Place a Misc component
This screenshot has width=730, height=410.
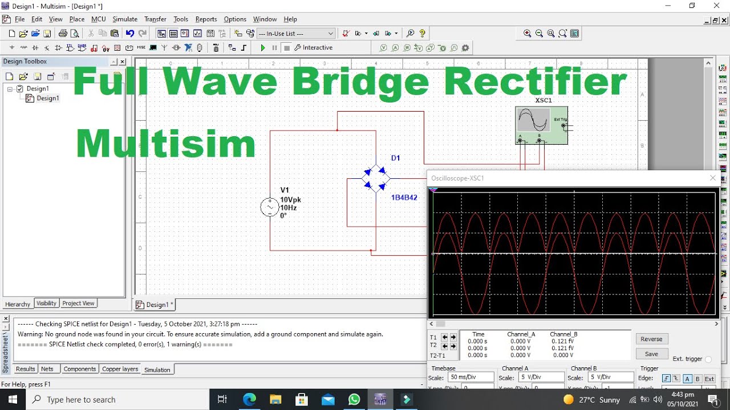tap(141, 48)
